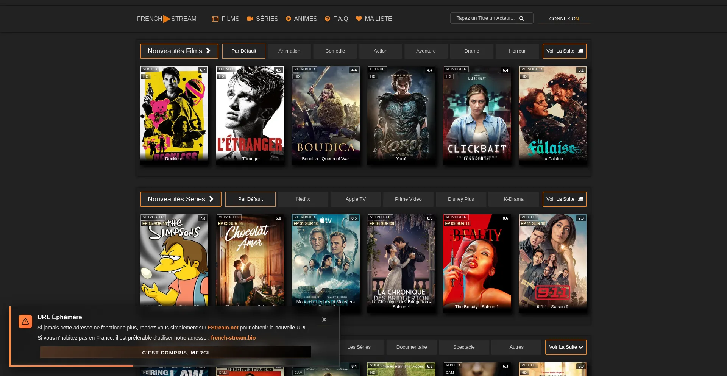The height and width of the screenshot is (376, 727).
Task: Open La Chronique des Bridgerton poster
Action: pyautogui.click(x=401, y=263)
